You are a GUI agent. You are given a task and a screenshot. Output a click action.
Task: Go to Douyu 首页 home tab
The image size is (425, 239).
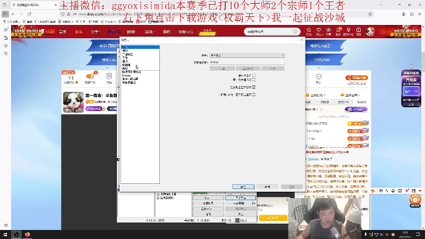pos(63,32)
